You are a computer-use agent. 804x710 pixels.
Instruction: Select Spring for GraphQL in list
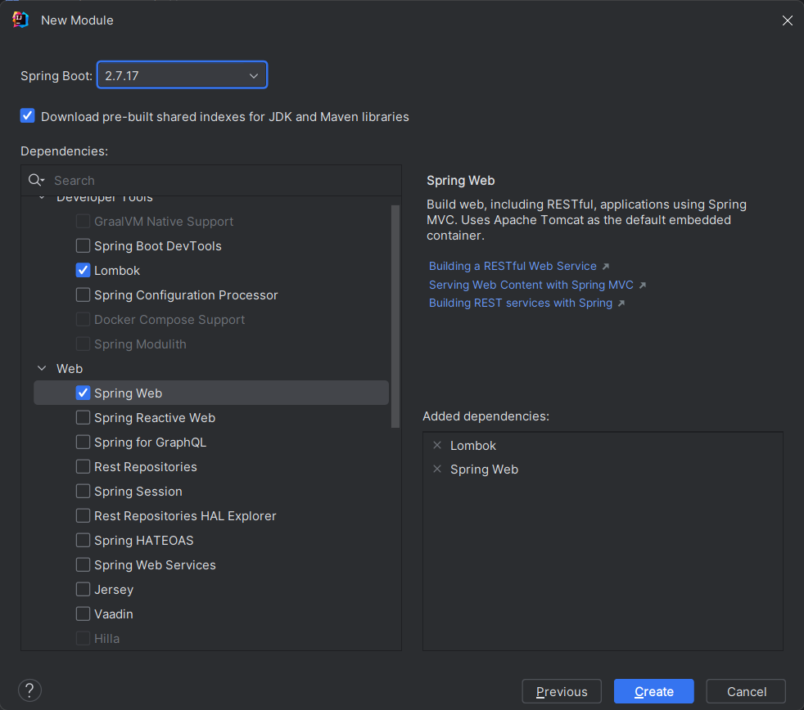pyautogui.click(x=150, y=443)
